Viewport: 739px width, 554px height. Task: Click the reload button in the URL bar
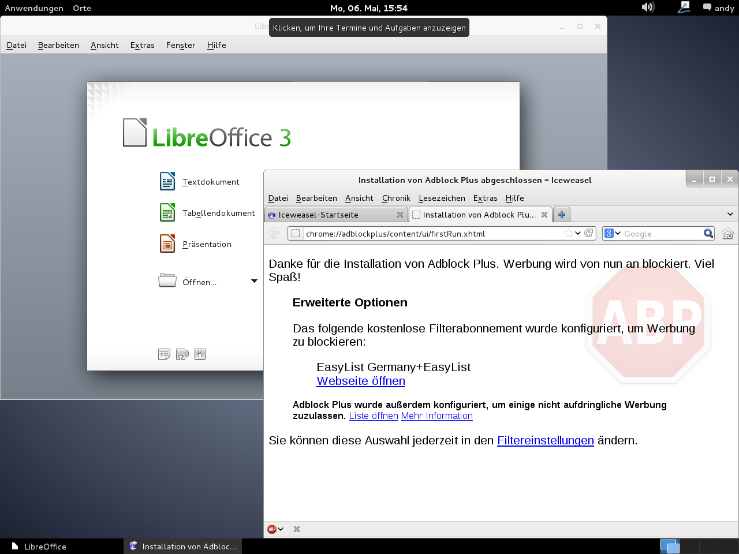(589, 233)
